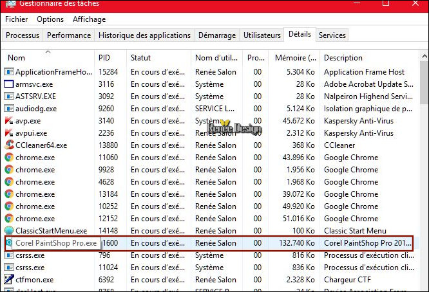Click memory value 45.672 Ko
Image resolution: width=429 pixels, height=292 pixels.
(x=298, y=121)
